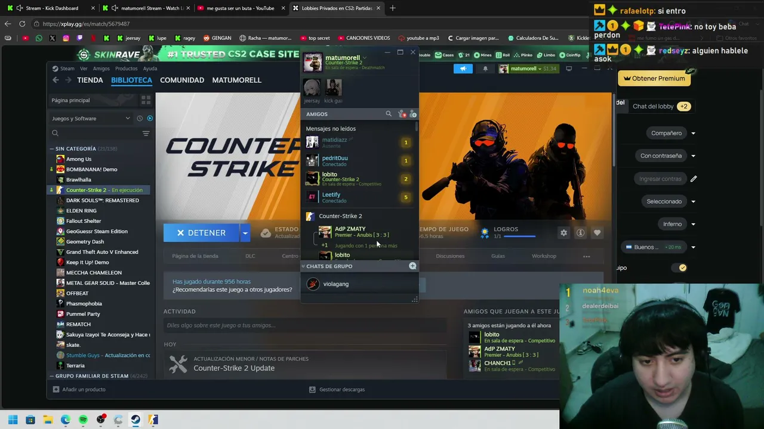Open Gestionar descargas at bottom of Steam
Screen dimensions: 764x429
337,390
